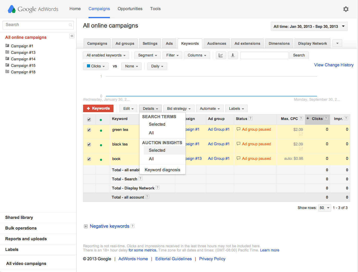Open the Segment dropdown
Image resolution: width=358 pixels, height=272 pixels.
tap(148, 55)
